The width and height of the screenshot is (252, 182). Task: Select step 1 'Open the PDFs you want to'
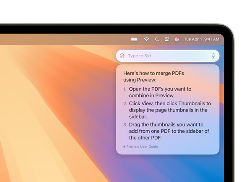point(160,89)
